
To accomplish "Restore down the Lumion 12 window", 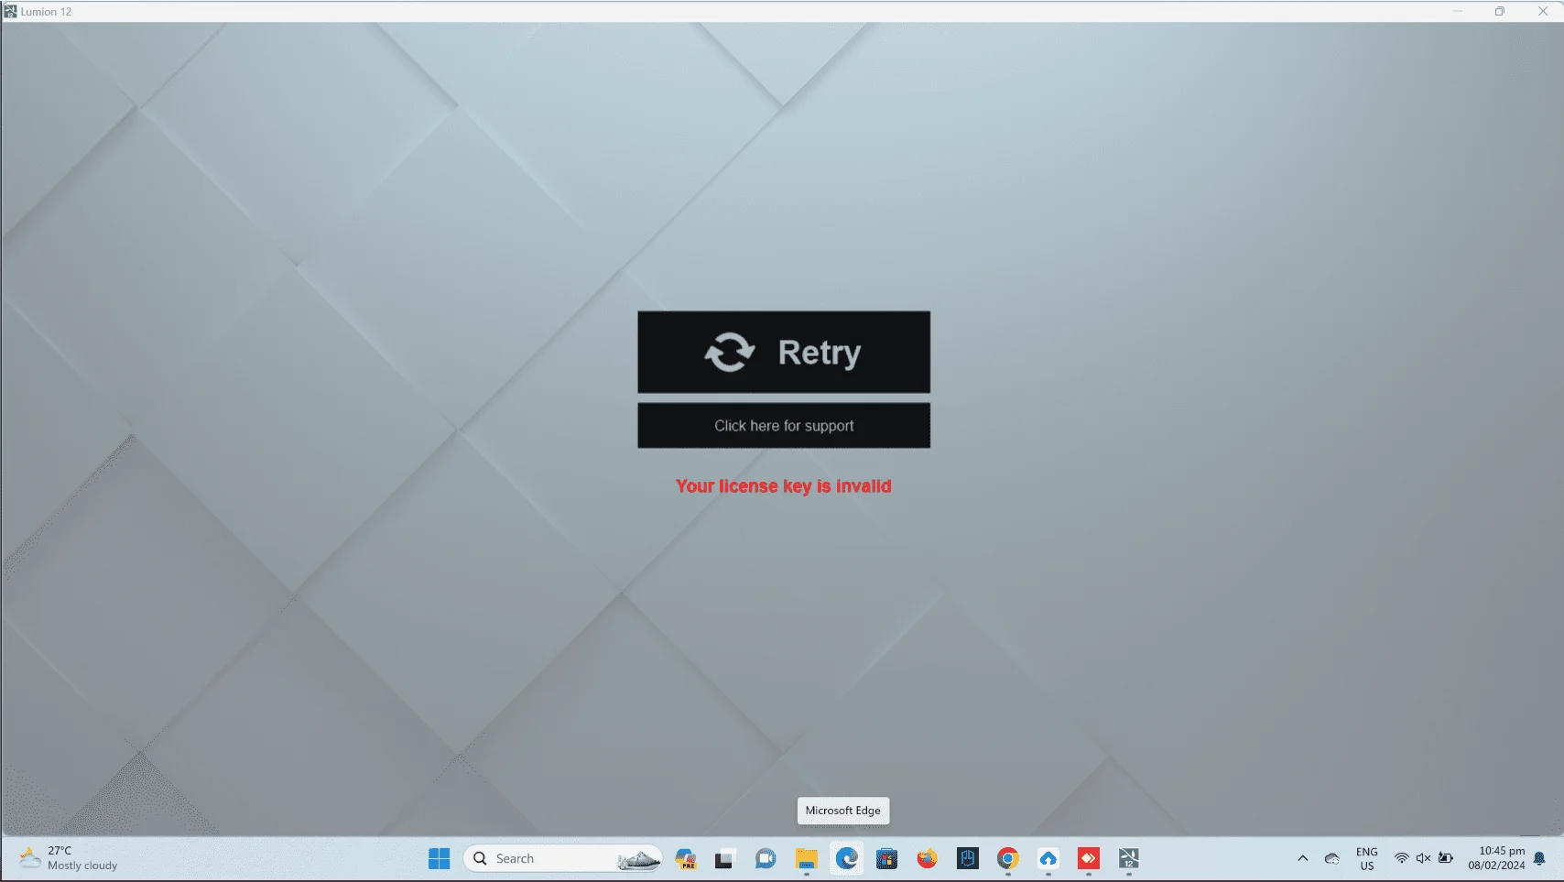I will click(1500, 11).
